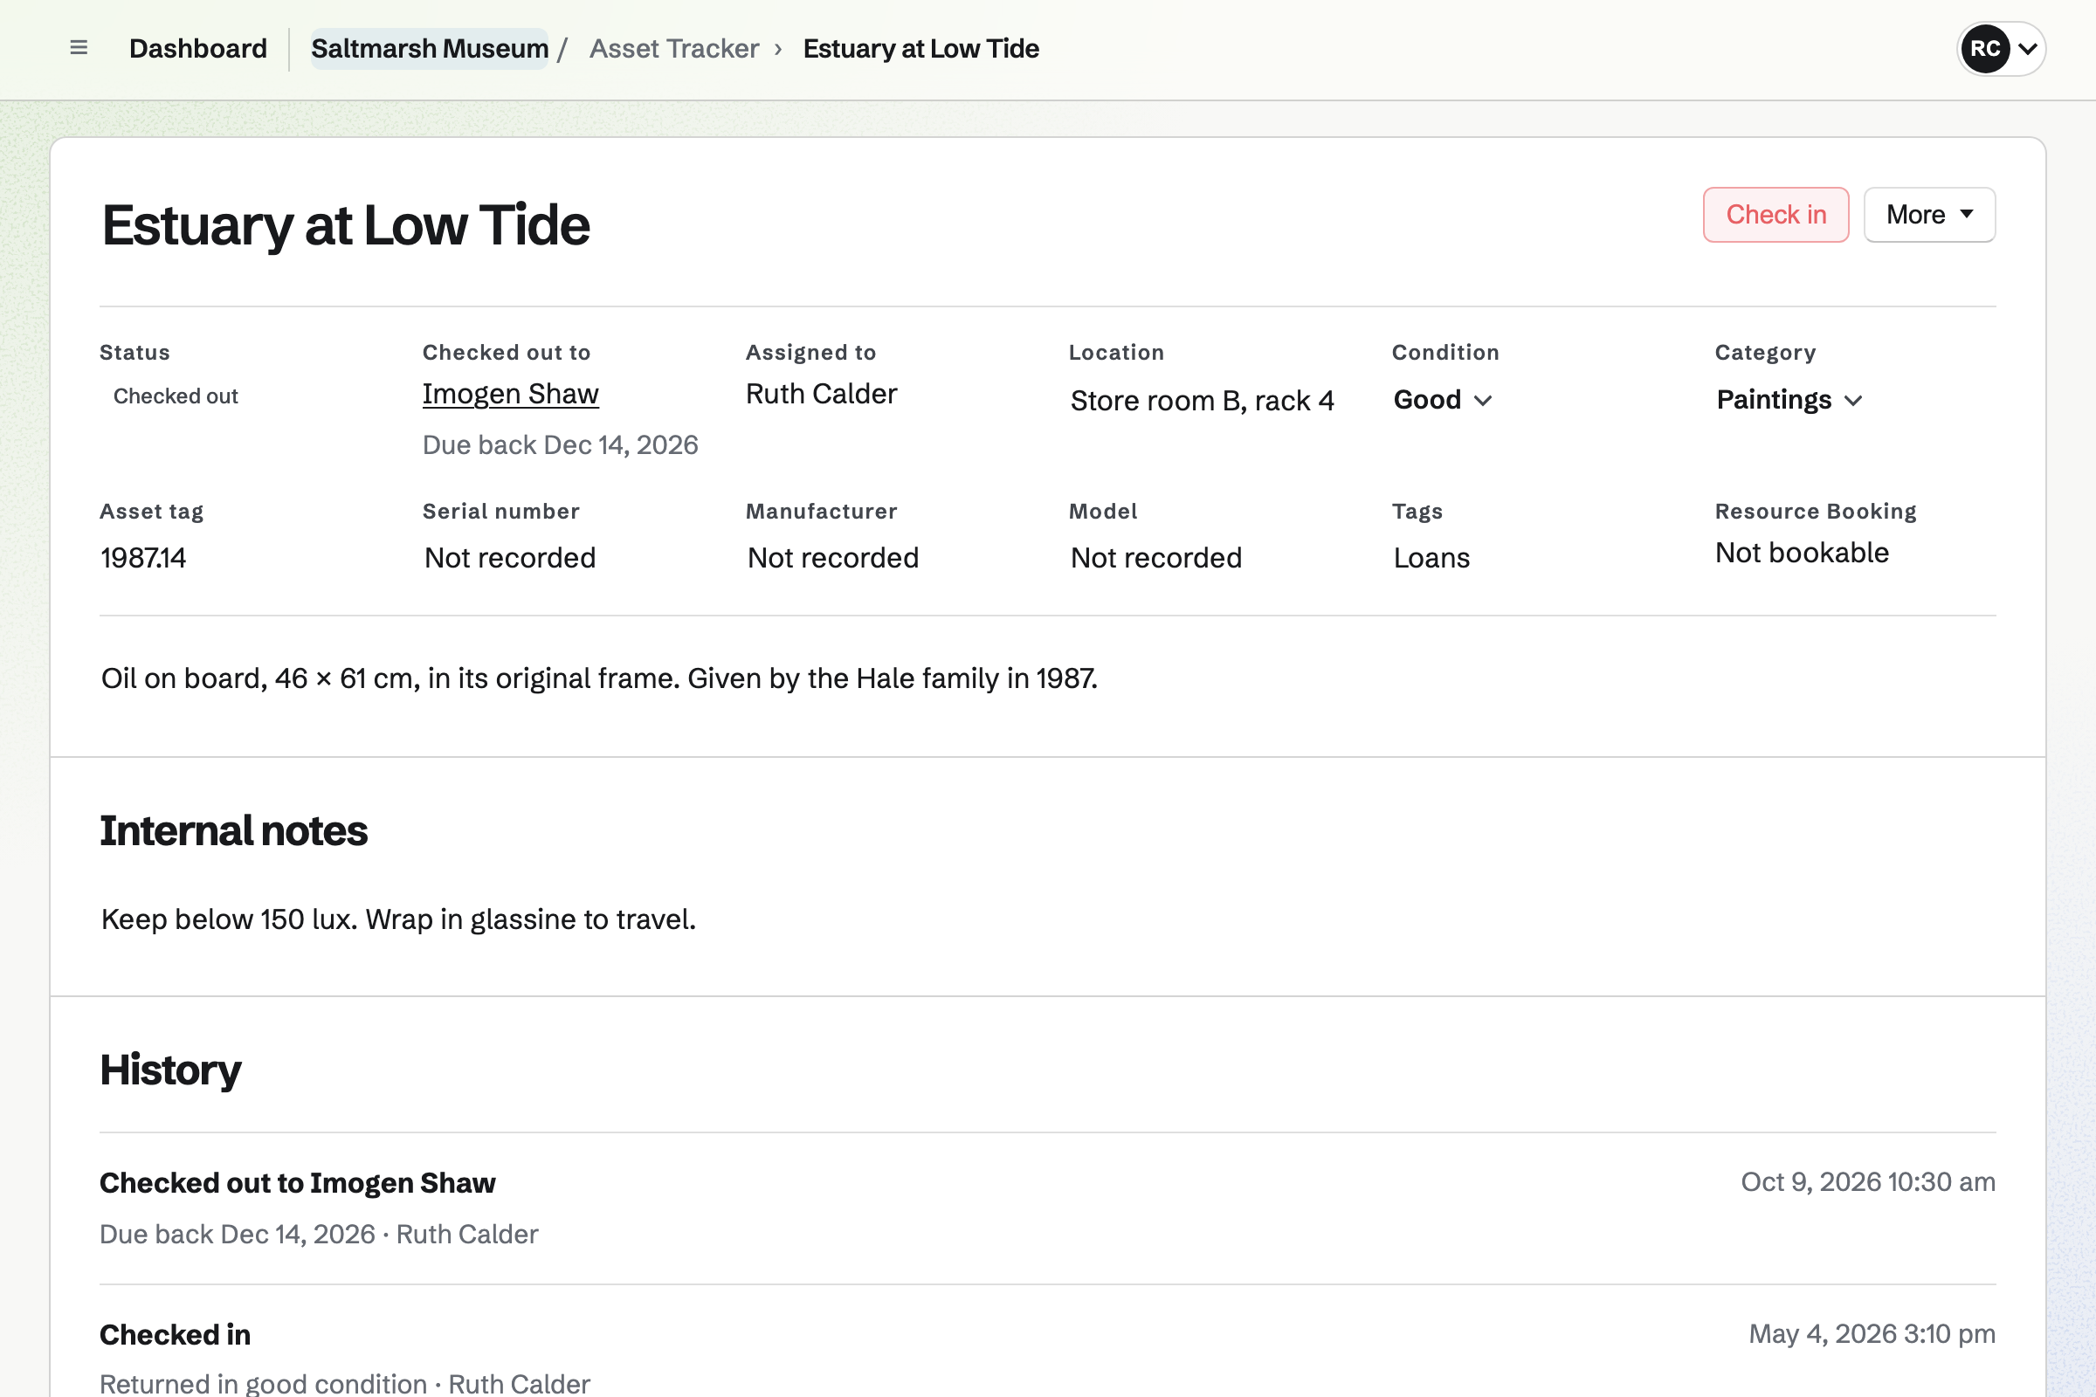Open Imogen Shaw's profile link

pos(511,394)
